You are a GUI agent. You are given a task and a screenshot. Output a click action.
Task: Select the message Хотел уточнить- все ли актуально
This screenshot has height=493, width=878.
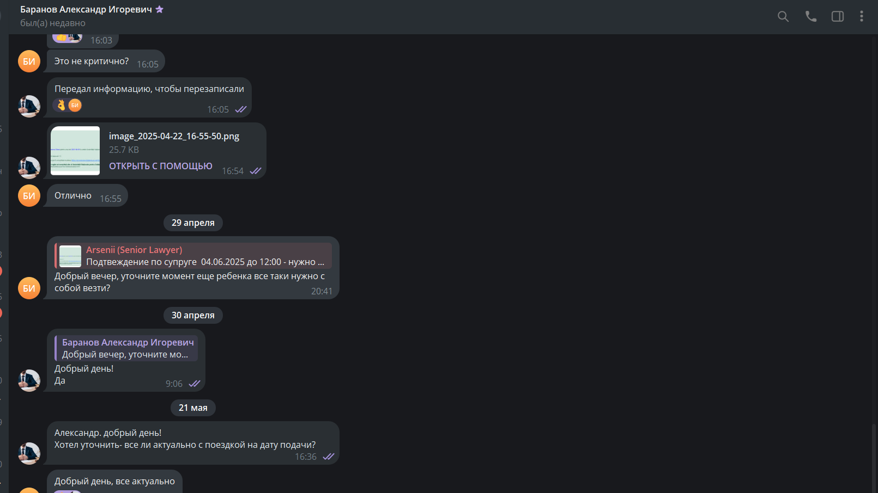(185, 445)
